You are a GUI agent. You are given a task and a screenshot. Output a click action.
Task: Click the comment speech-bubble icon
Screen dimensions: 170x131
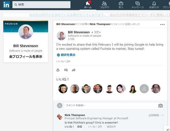coord(66,70)
